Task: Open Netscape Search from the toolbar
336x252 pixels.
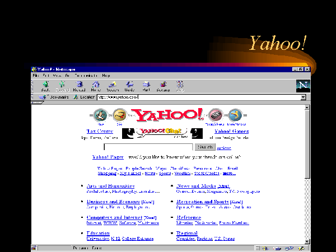Action: (x=113, y=86)
